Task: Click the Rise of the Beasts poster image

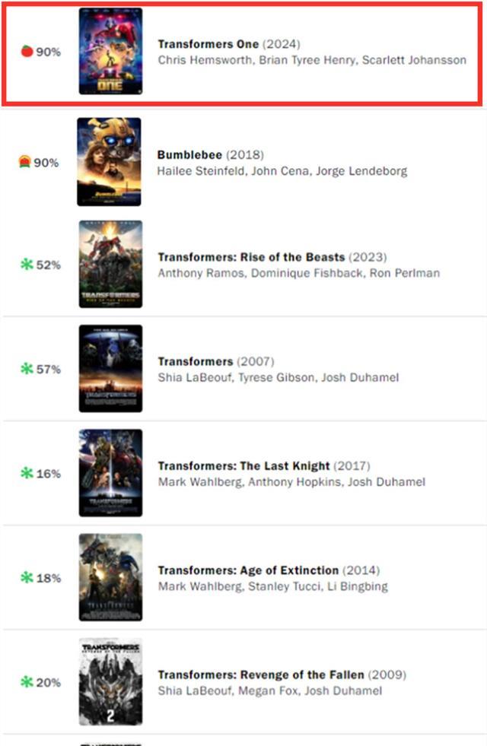Action: [110, 264]
